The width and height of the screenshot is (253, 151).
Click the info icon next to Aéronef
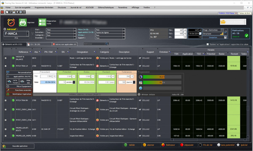pos(5,29)
